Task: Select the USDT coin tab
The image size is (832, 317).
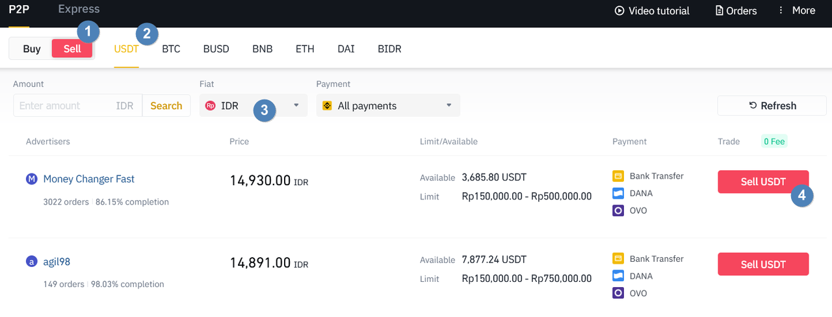Action: [x=127, y=49]
